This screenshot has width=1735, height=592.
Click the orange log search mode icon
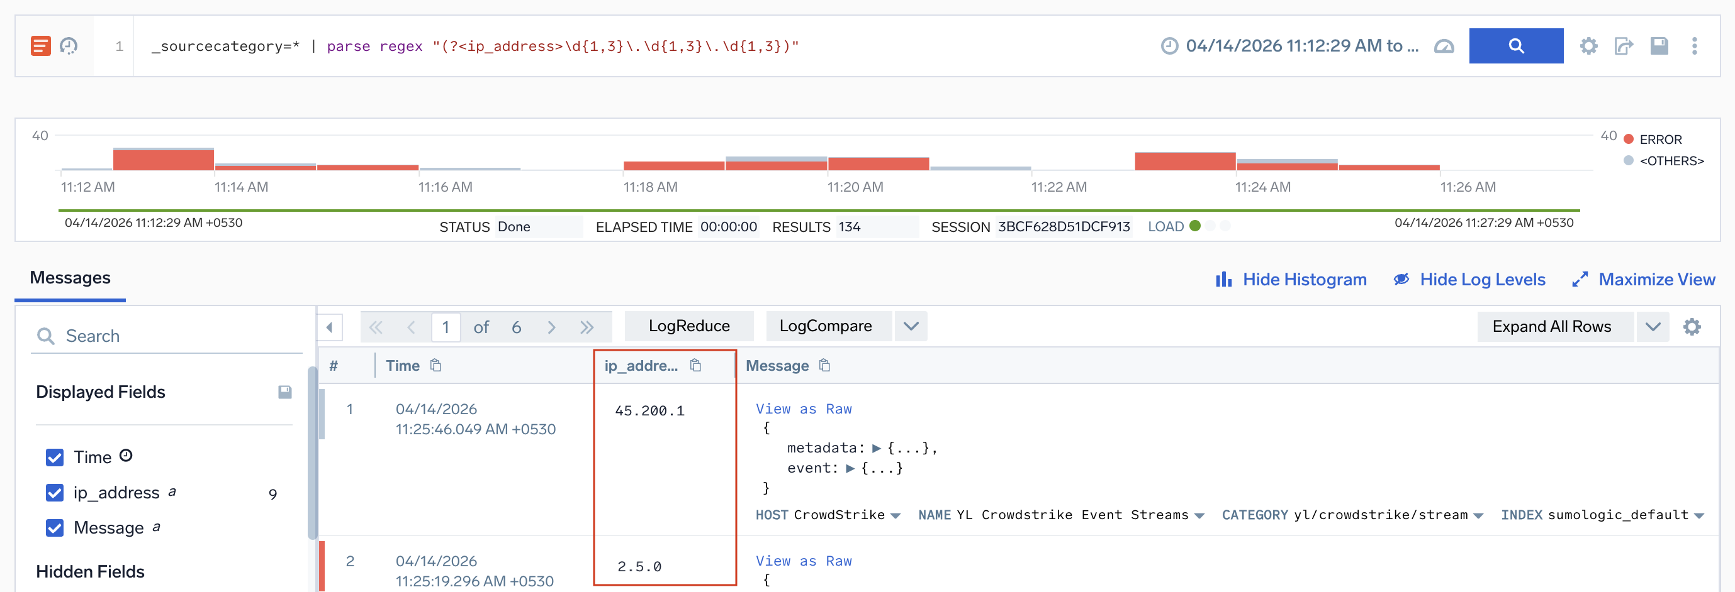(40, 46)
